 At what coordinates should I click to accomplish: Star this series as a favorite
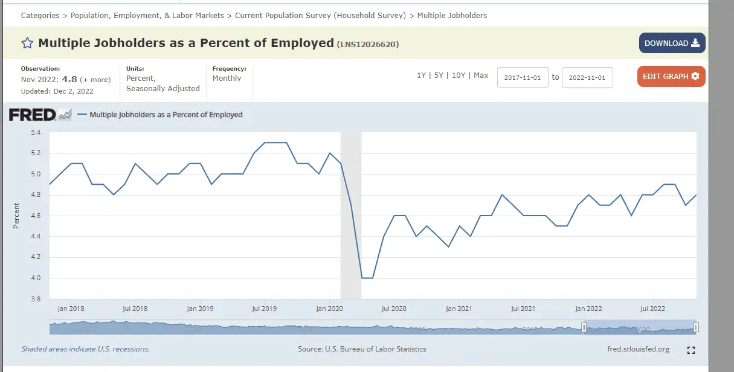pos(27,43)
